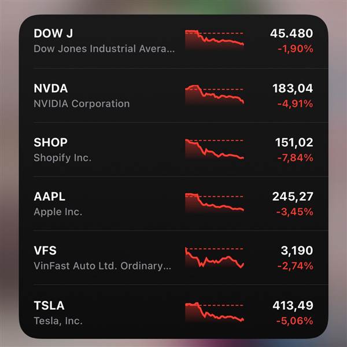Tap the -2,74% VinFast change

tap(296, 266)
